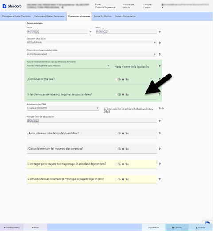Open help for Criterio de confiscatoriedad
The height and width of the screenshot is (231, 213).
160,54
